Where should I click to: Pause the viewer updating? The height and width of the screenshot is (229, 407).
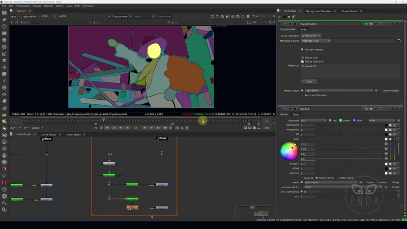(248, 16)
